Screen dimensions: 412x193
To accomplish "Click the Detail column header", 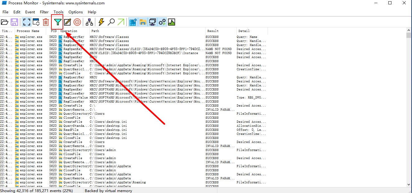I will [x=252, y=31].
